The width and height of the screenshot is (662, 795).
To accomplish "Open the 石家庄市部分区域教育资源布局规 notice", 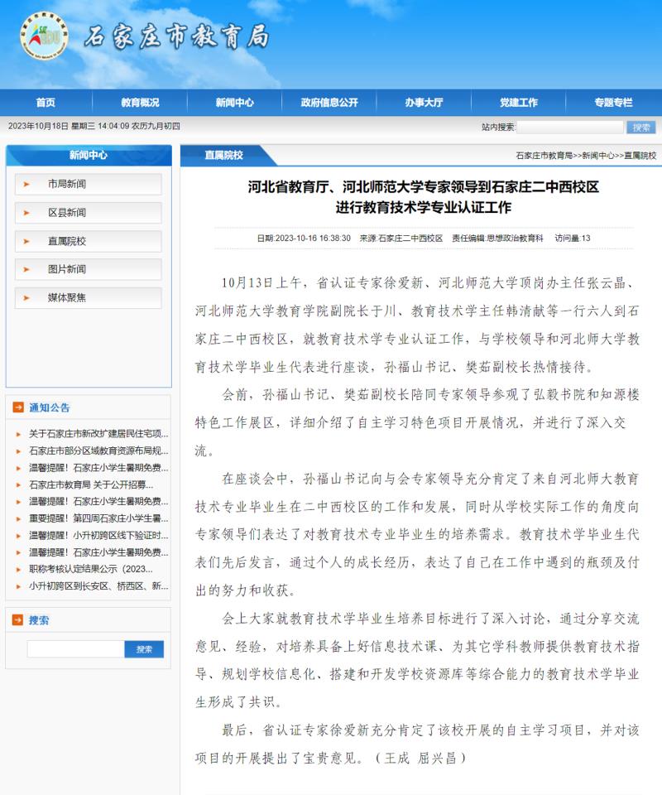I will (x=98, y=451).
